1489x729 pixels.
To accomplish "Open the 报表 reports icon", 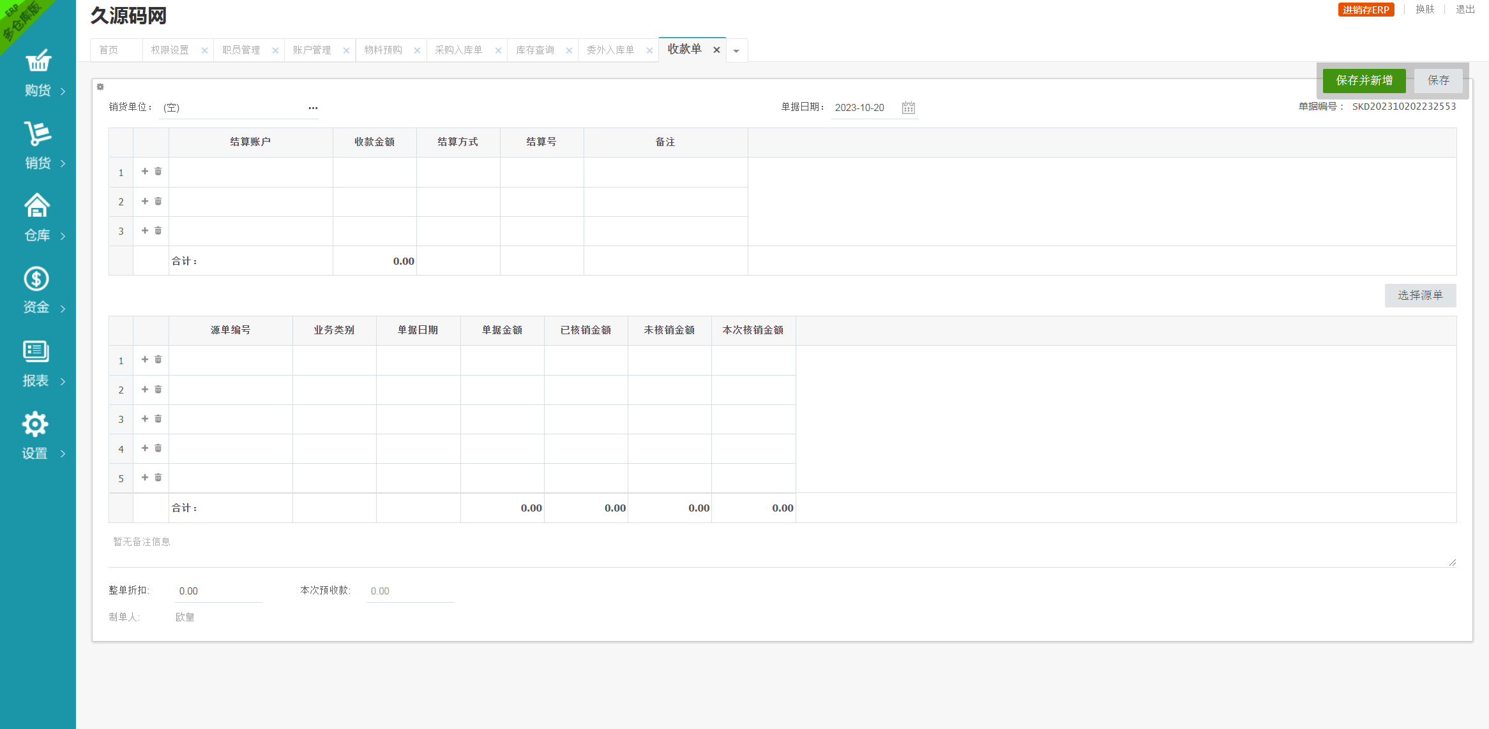I will 36,351.
